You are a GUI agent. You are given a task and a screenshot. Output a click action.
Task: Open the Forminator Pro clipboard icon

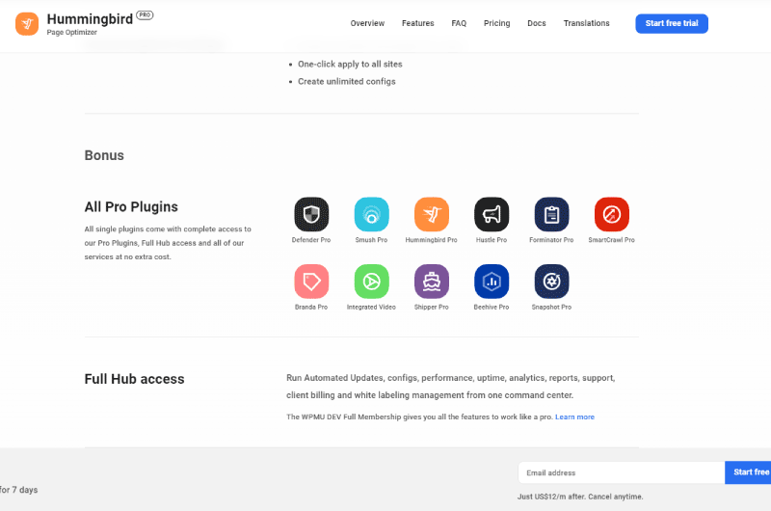[x=551, y=214]
